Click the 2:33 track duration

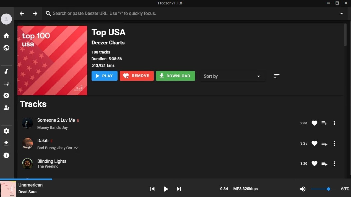[x=304, y=123]
